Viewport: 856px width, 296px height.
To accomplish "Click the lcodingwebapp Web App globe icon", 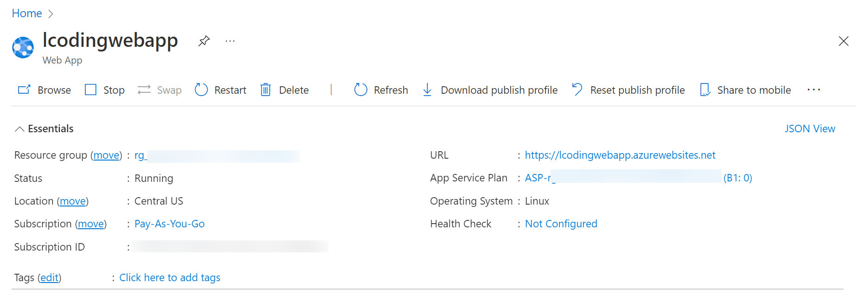I will 23,48.
